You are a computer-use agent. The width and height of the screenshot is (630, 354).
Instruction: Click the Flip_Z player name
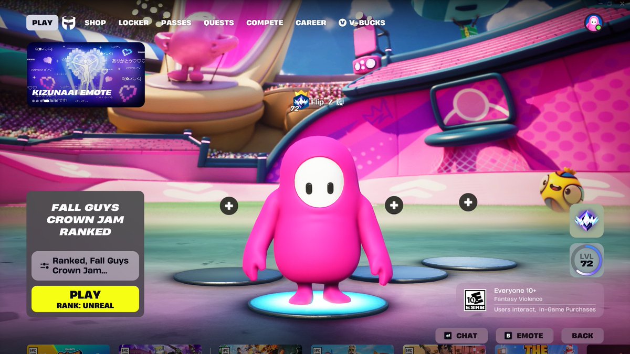pos(322,102)
